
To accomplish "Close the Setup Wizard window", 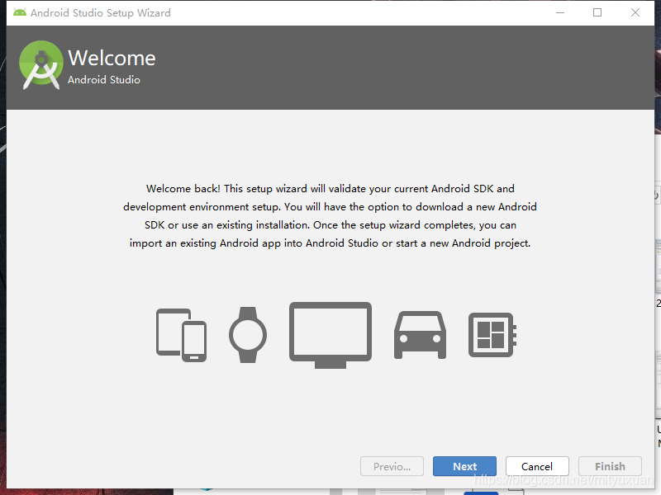I will tap(635, 12).
